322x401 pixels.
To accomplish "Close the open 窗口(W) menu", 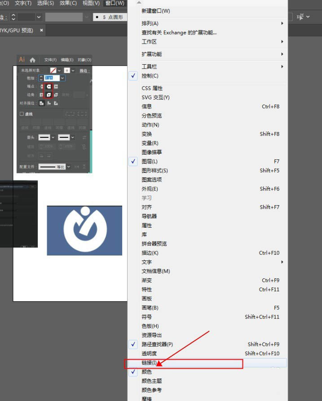I will coord(115,3).
